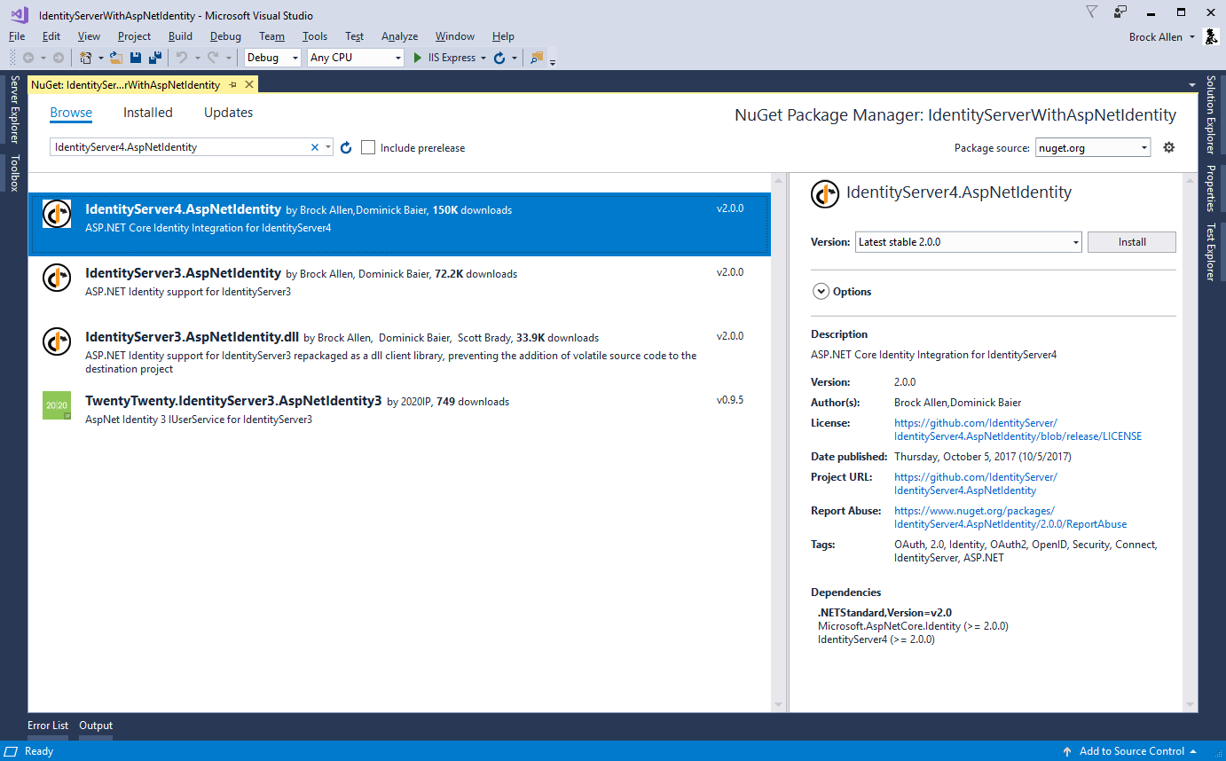1226x761 pixels.
Task: Click the Save toolbar icon
Action: [136, 58]
